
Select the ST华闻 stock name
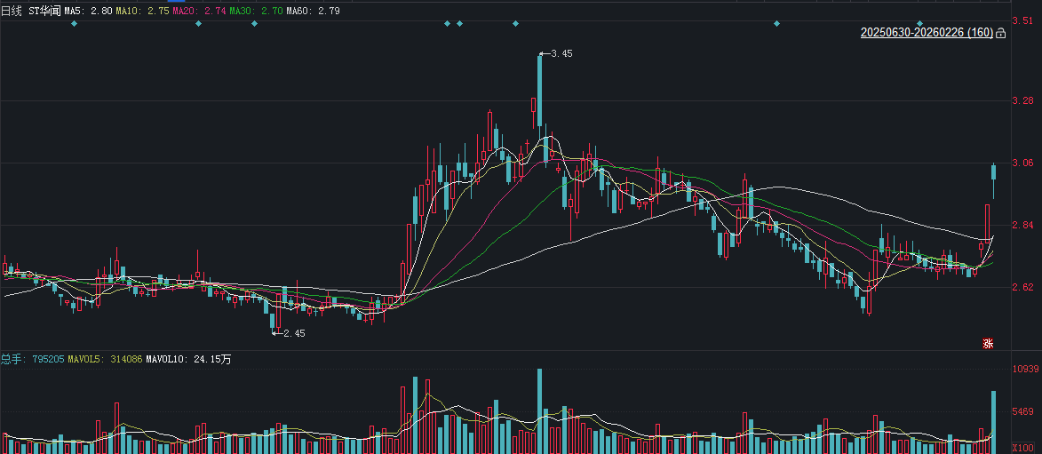click(44, 11)
